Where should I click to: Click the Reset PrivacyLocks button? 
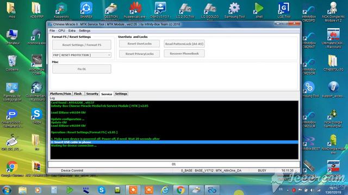tap(139, 54)
